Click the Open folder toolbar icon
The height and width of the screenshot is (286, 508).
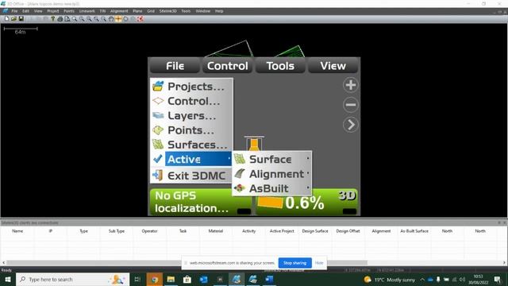click(x=13, y=19)
